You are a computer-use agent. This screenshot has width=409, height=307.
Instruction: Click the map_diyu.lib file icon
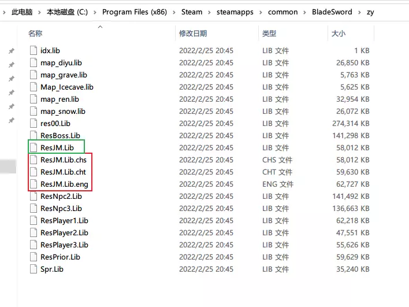coord(34,62)
